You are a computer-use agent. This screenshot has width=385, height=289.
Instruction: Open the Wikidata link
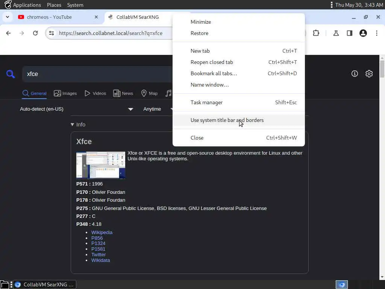(101, 260)
